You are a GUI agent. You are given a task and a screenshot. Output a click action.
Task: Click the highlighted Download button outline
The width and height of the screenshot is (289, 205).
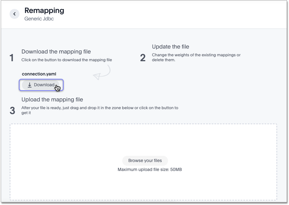coord(41,85)
